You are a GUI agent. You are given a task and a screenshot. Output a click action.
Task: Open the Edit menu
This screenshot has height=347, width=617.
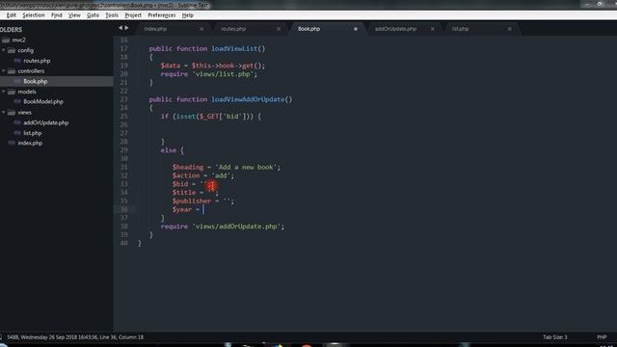point(11,15)
